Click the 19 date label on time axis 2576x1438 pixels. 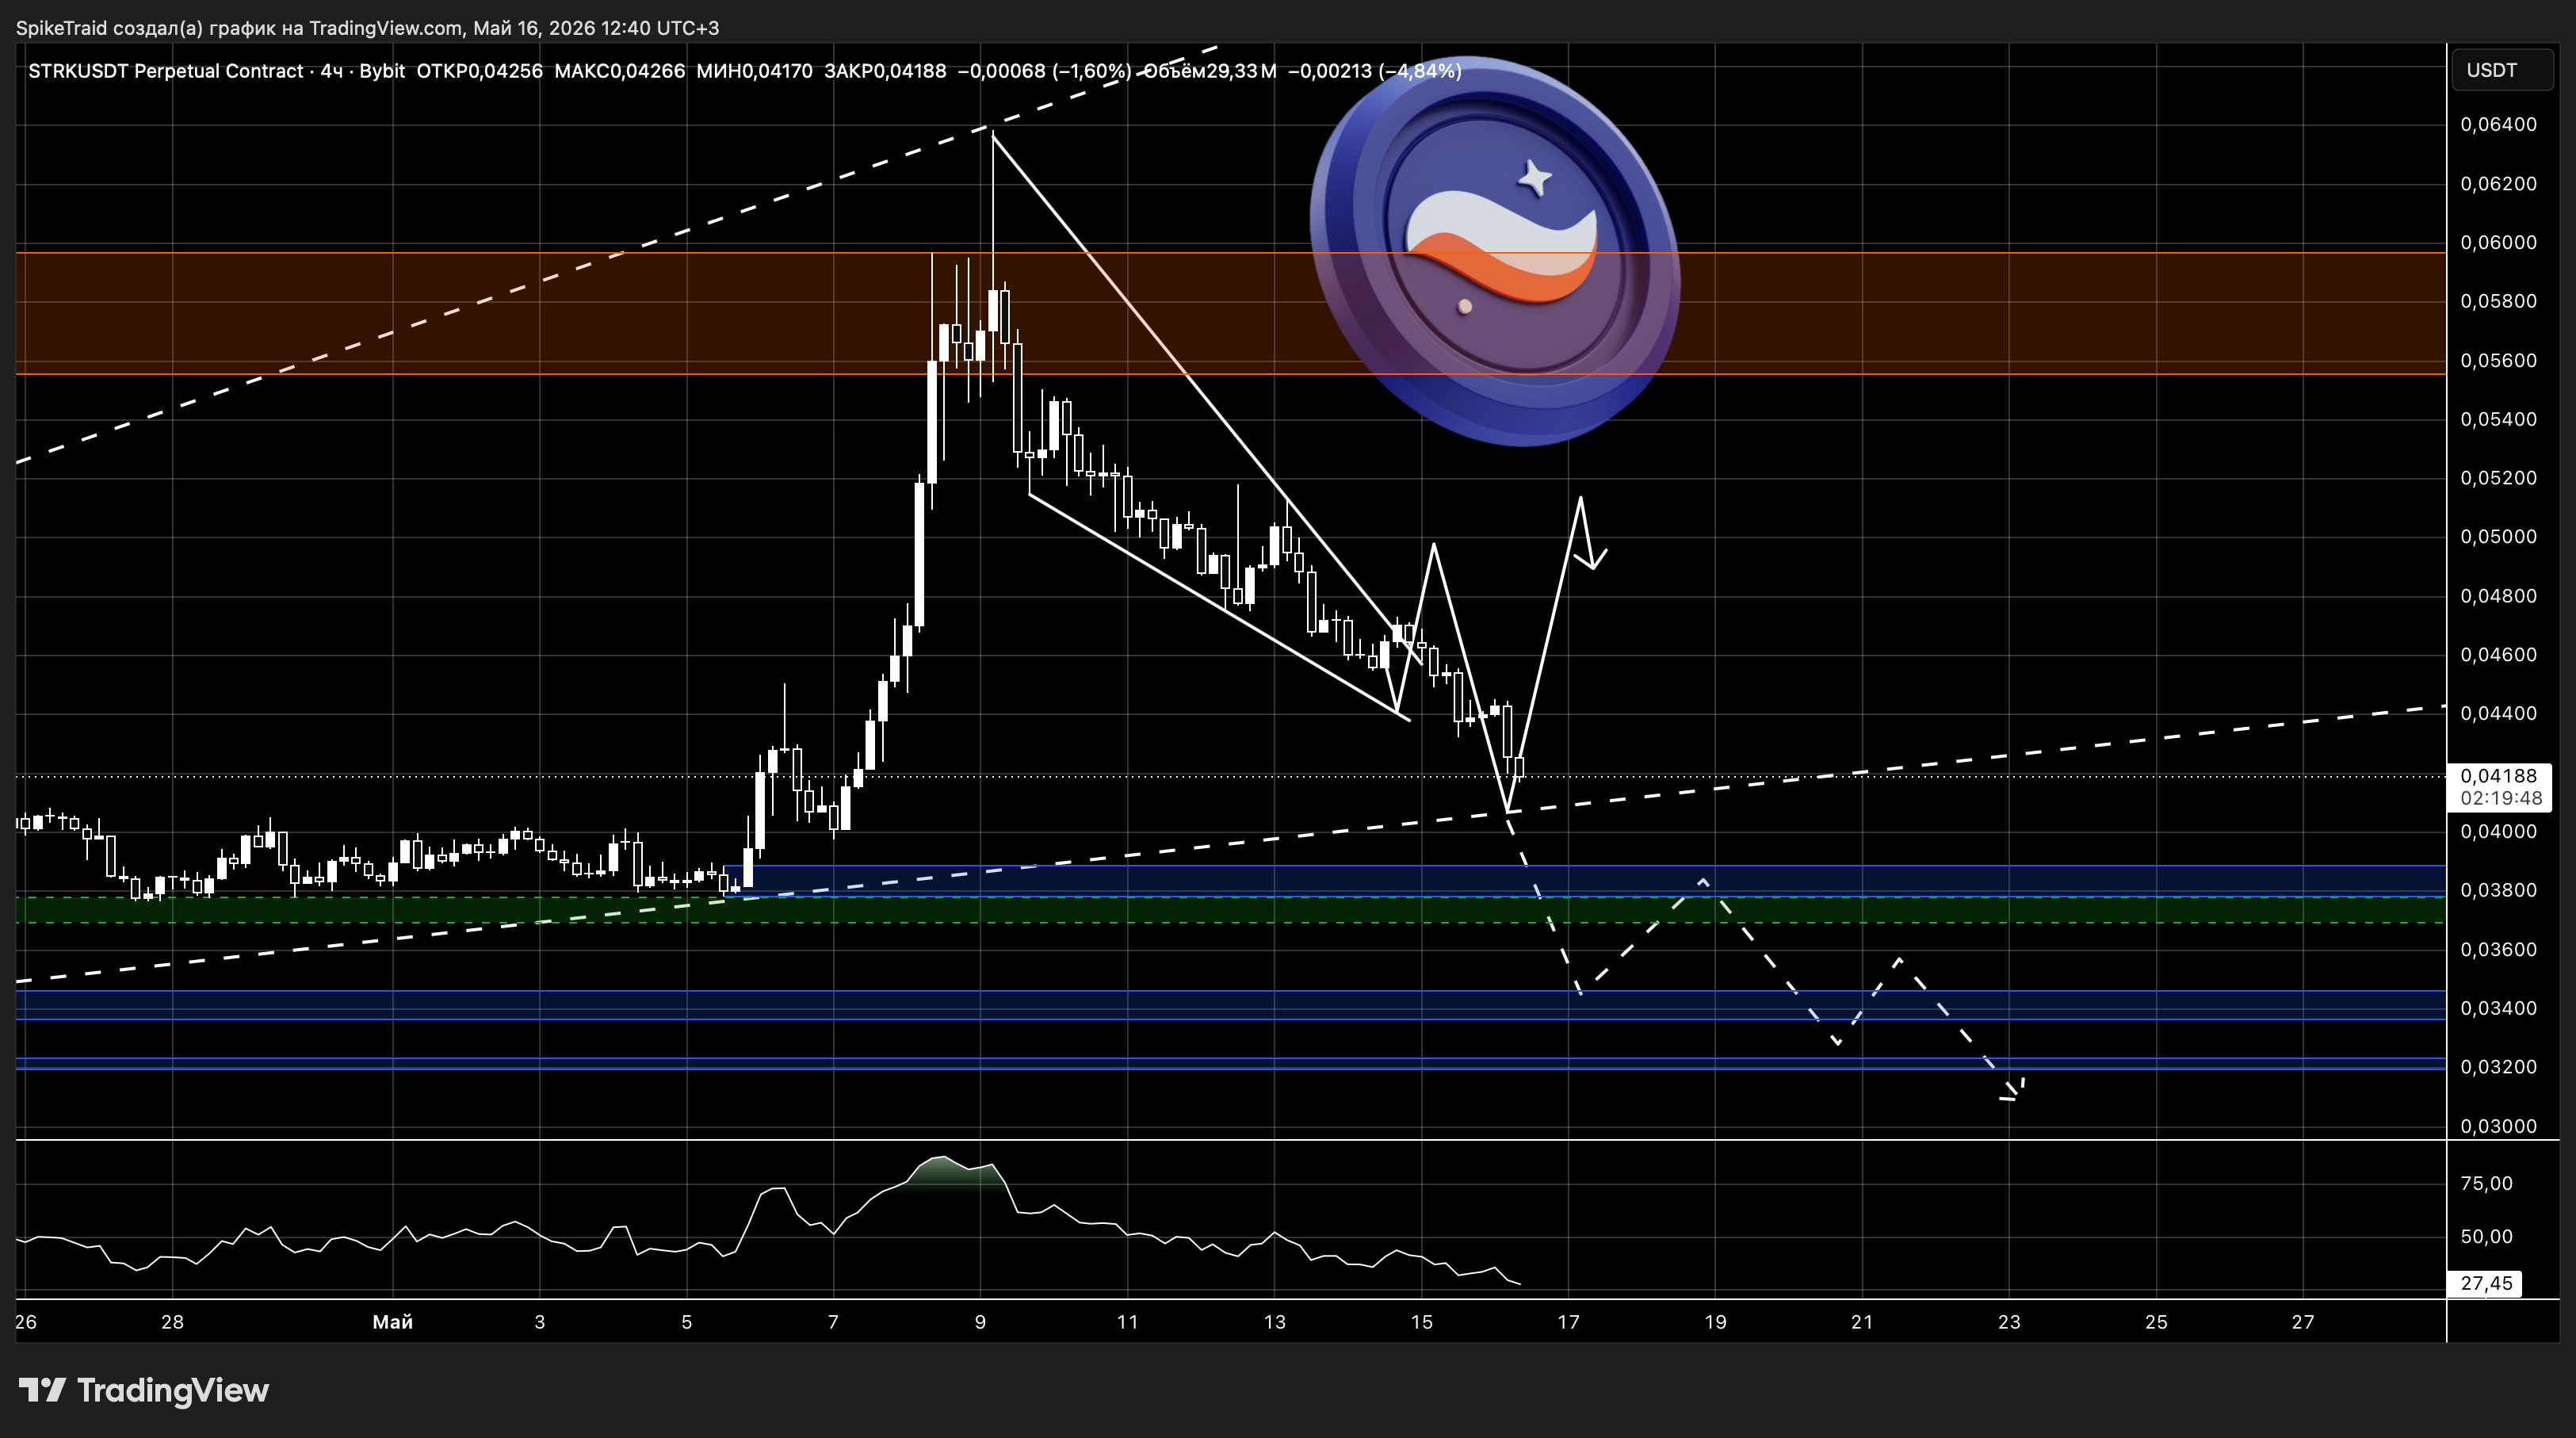click(1715, 1322)
